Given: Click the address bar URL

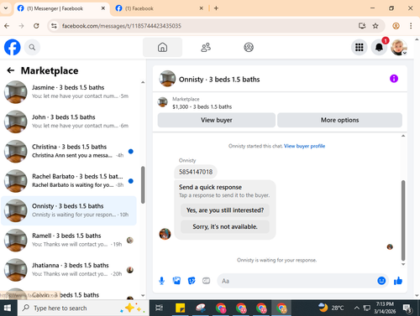Looking at the screenshot, I should point(122,26).
